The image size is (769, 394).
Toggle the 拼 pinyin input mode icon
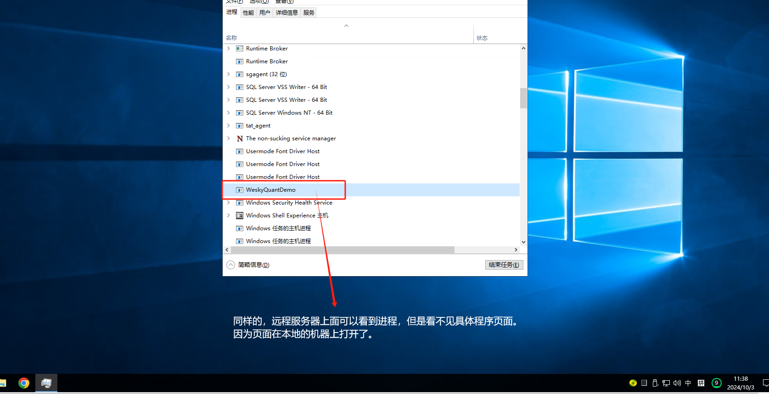(701, 383)
